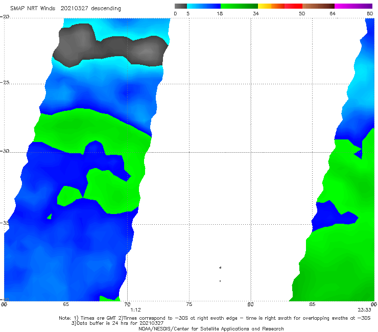Click the 75 longitude axis label

pos(189,304)
